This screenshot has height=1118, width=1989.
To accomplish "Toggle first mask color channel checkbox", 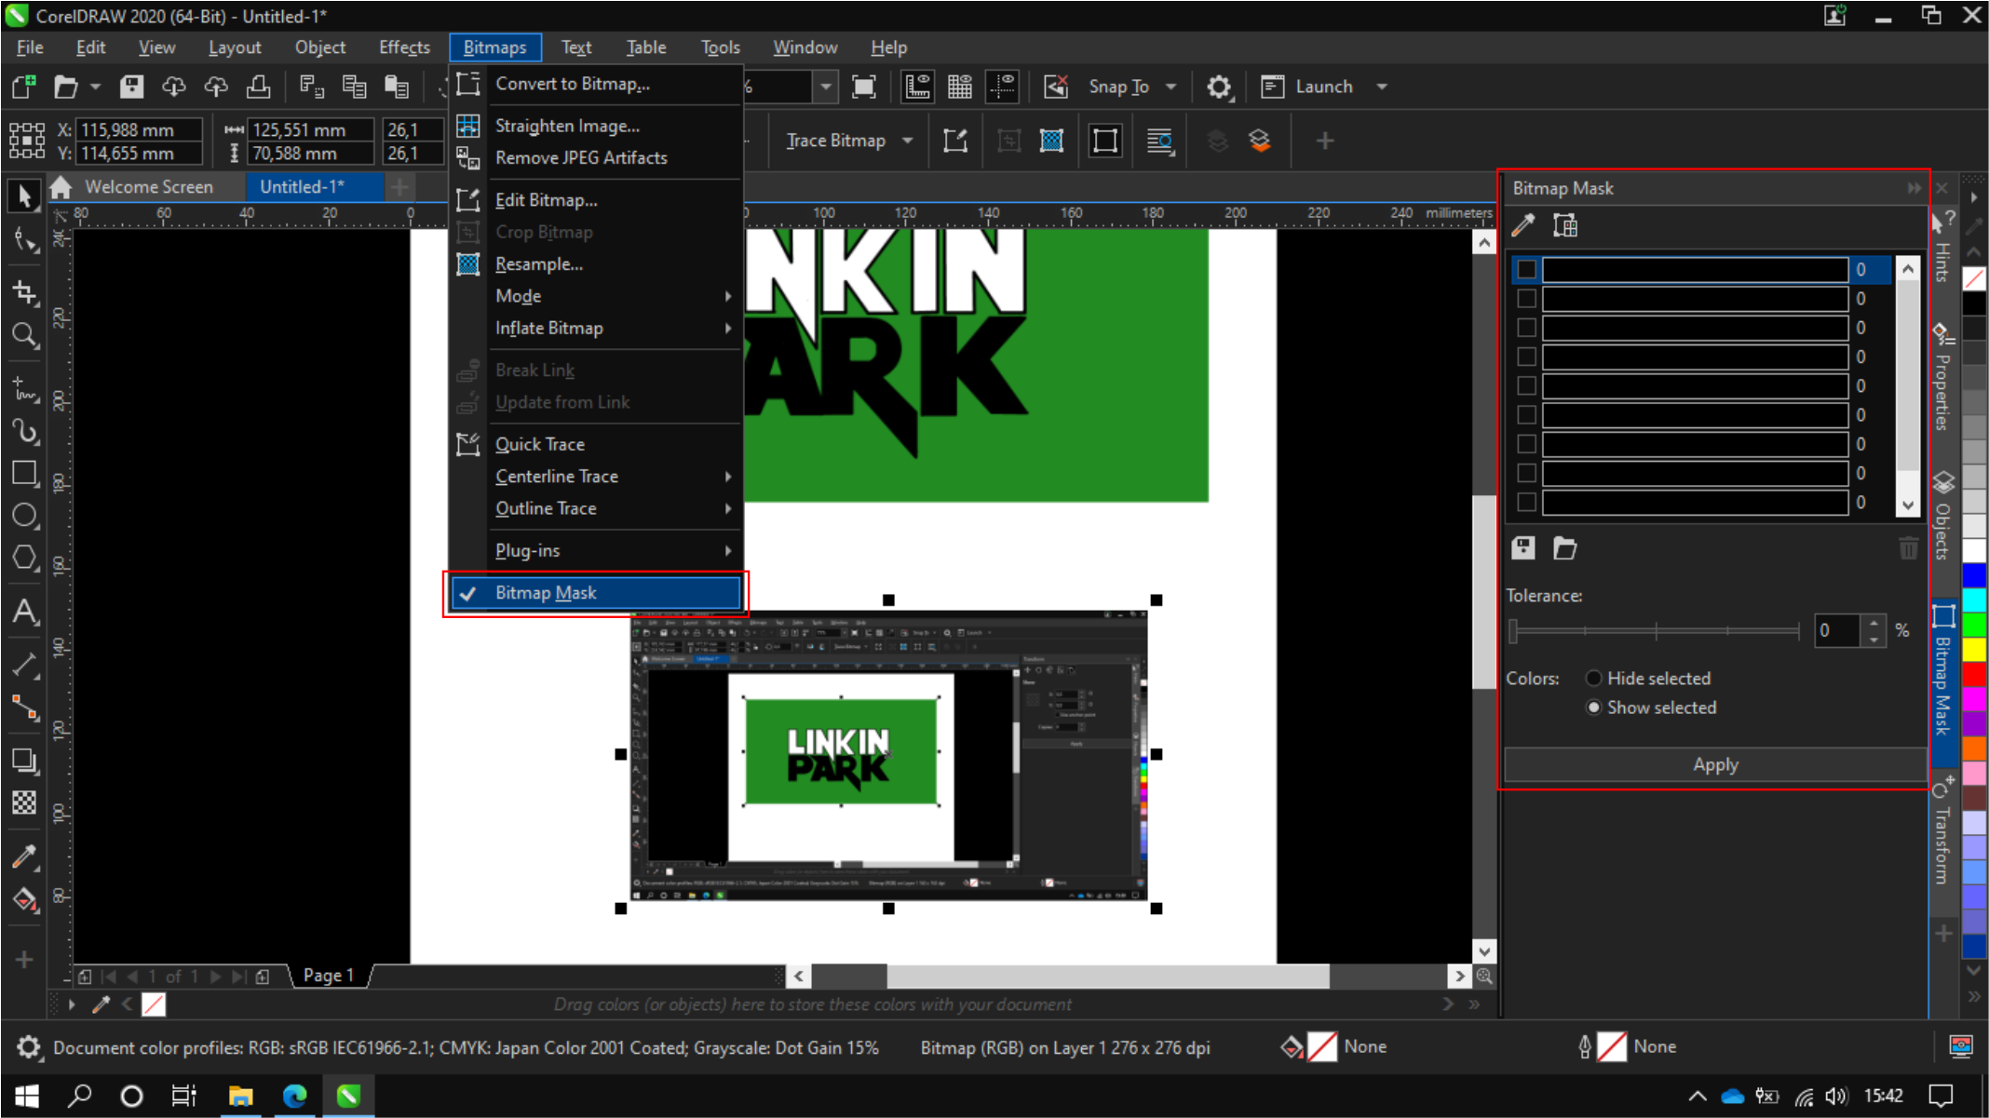I will [1526, 269].
